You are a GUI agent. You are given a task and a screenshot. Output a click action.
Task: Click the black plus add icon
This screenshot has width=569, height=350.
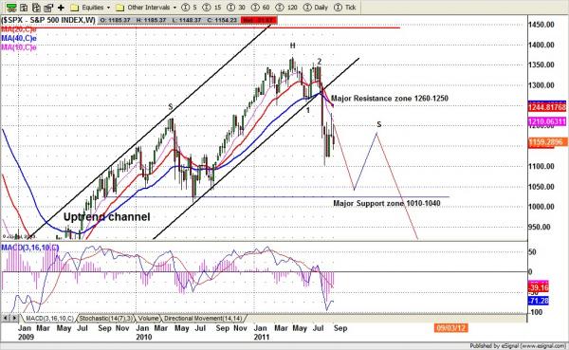point(61,8)
